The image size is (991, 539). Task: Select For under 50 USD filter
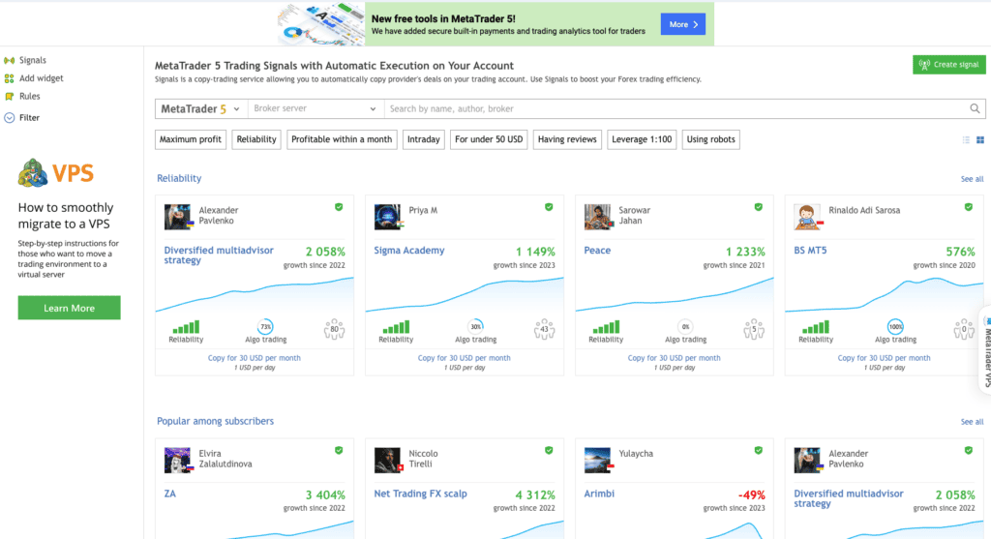coord(489,139)
